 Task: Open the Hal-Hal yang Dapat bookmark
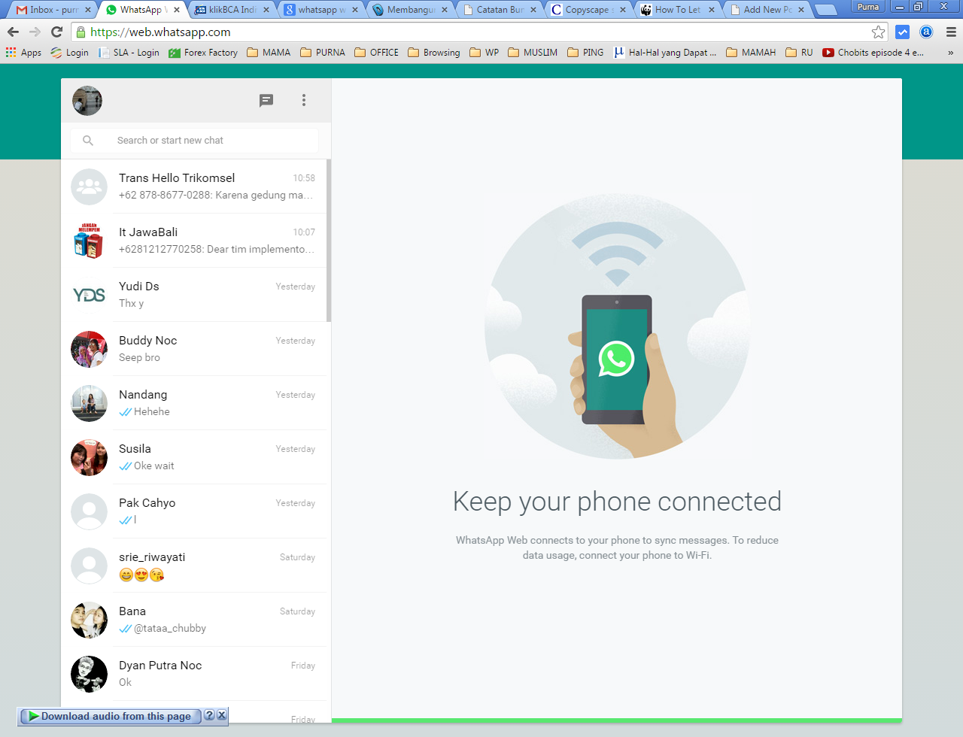pyautogui.click(x=665, y=53)
